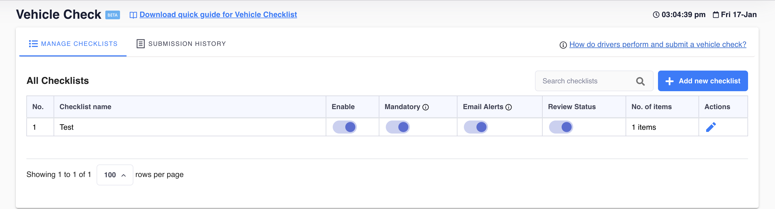The image size is (775, 209).
Task: Click the info icon beside driver help link
Action: [563, 45]
